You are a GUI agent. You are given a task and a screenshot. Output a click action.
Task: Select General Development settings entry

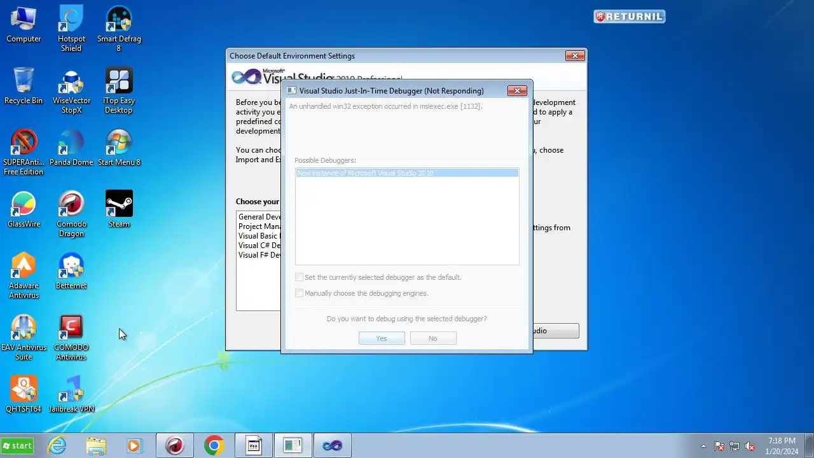point(259,217)
